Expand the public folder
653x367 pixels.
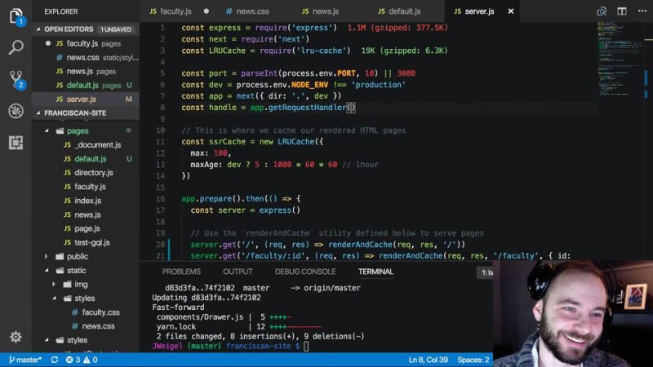coord(47,256)
